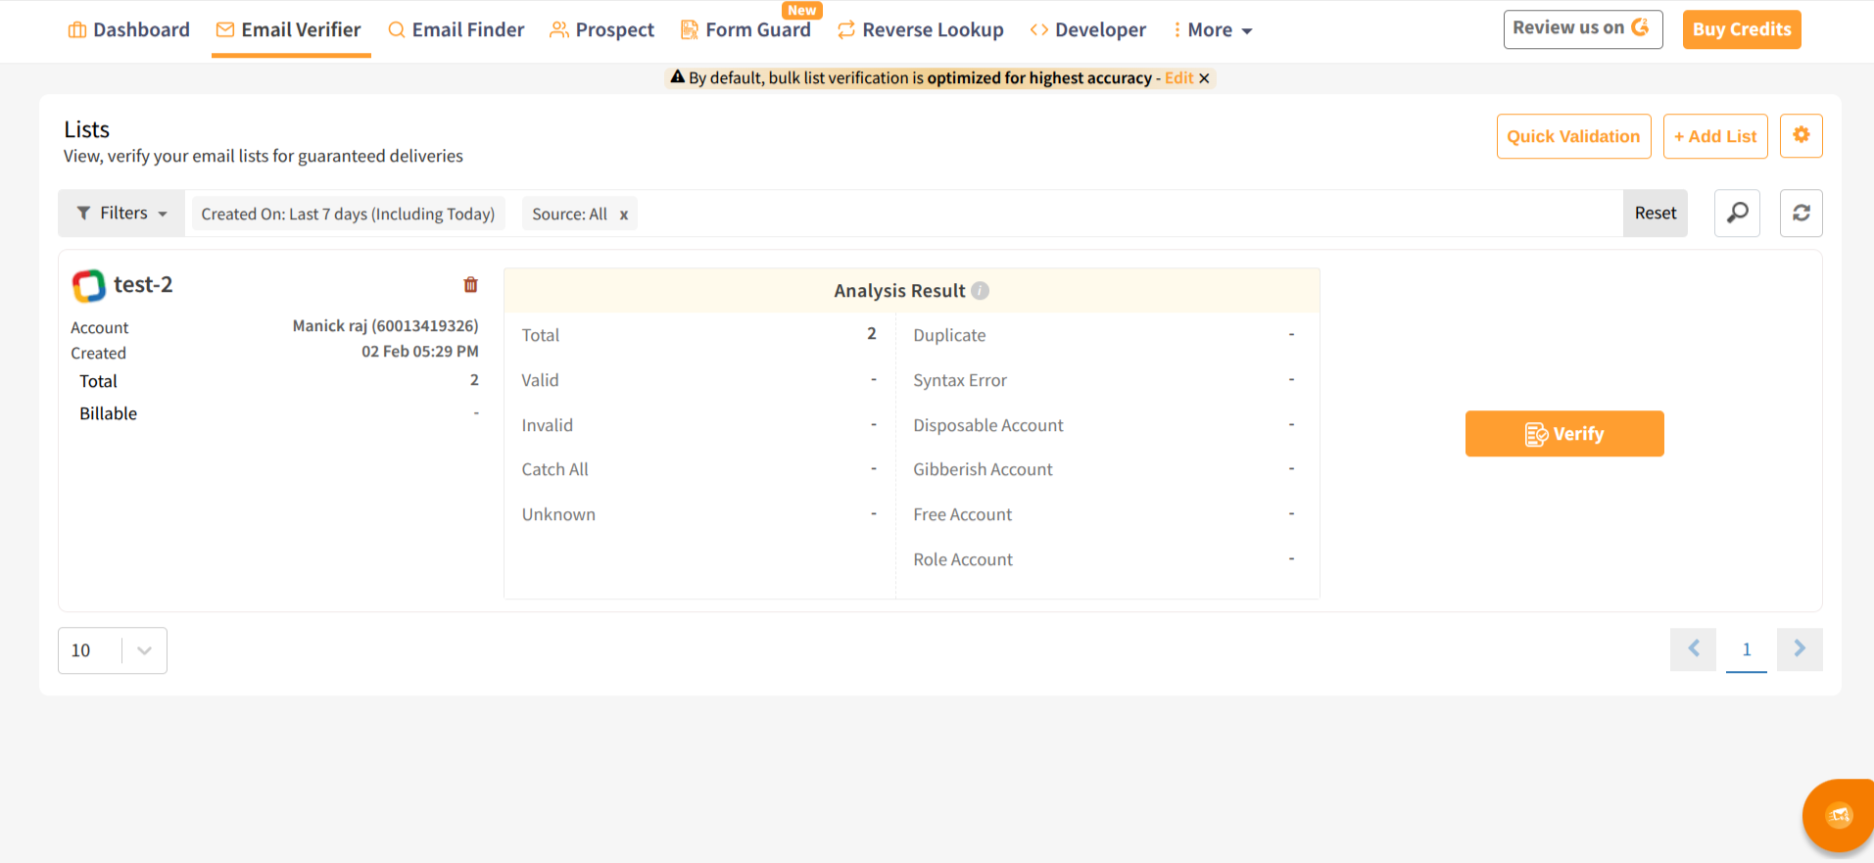
Task: Click the Gibberish Account label
Action: pos(983,469)
